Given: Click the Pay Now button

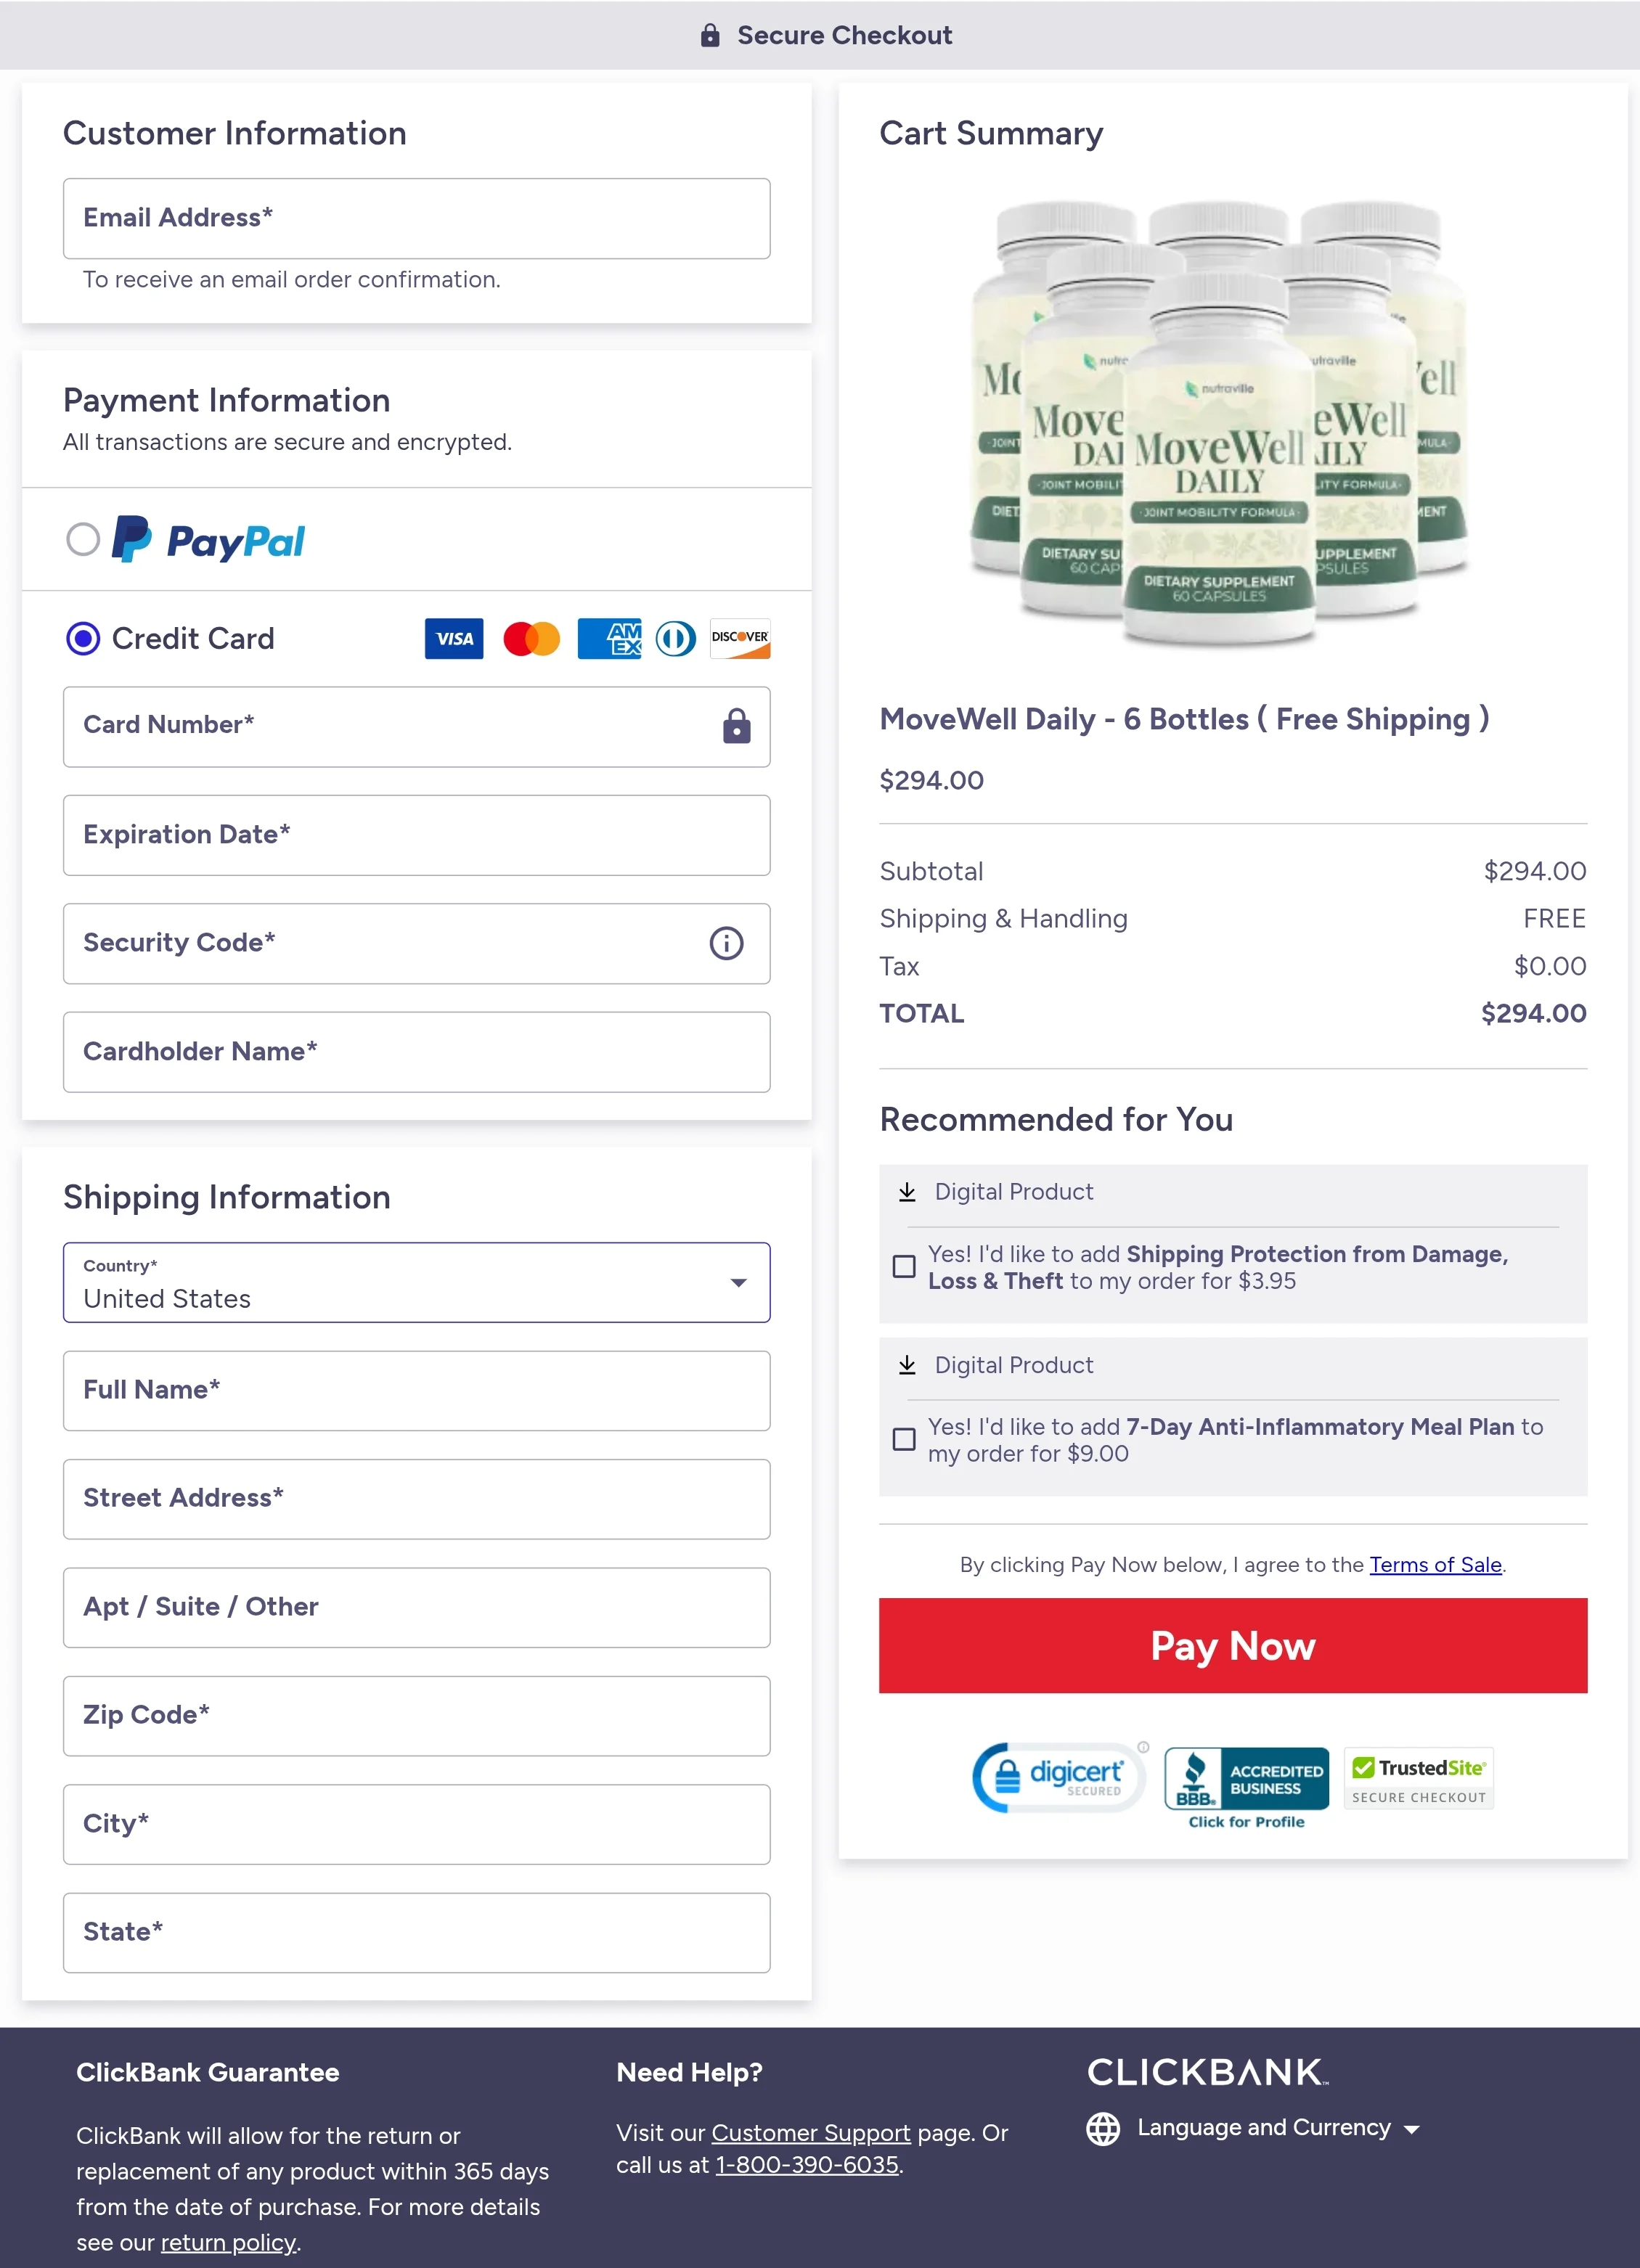Looking at the screenshot, I should 1232,1646.
